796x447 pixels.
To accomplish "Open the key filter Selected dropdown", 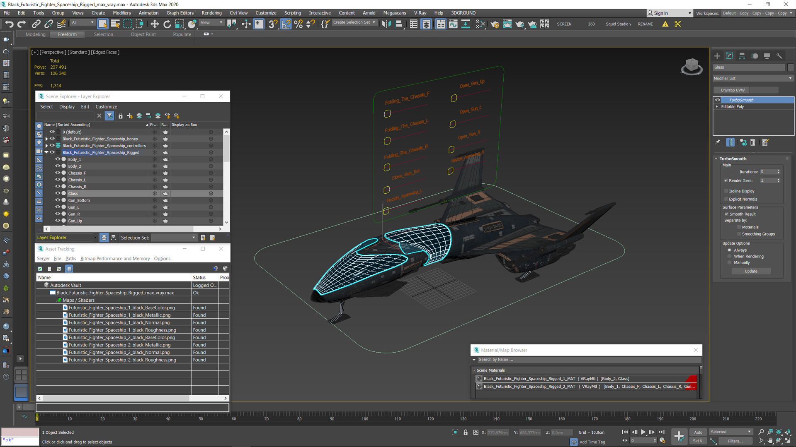I will tap(730, 432).
